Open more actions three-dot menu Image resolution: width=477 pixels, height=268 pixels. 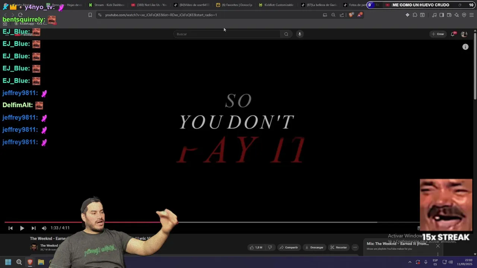click(x=355, y=248)
